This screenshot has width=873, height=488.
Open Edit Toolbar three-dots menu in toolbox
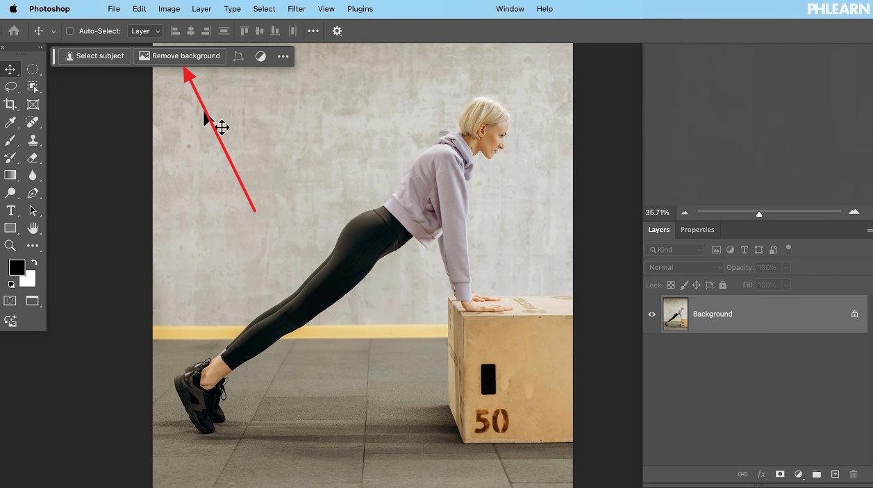pyautogui.click(x=33, y=246)
